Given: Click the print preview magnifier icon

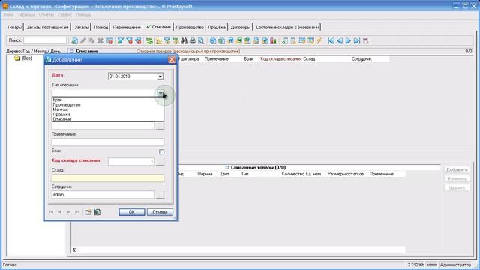Looking at the screenshot, I should (201, 40).
